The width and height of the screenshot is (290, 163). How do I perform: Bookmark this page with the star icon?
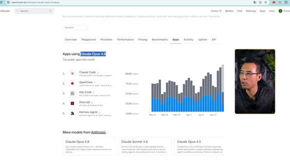pos(266,2)
